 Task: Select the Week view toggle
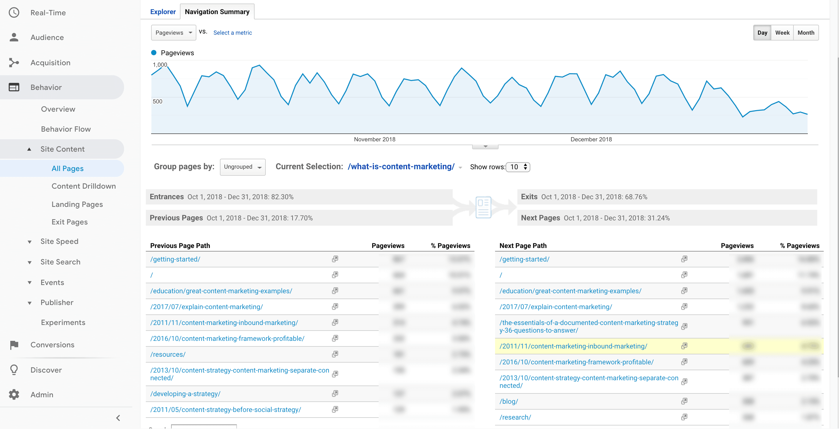pos(782,32)
